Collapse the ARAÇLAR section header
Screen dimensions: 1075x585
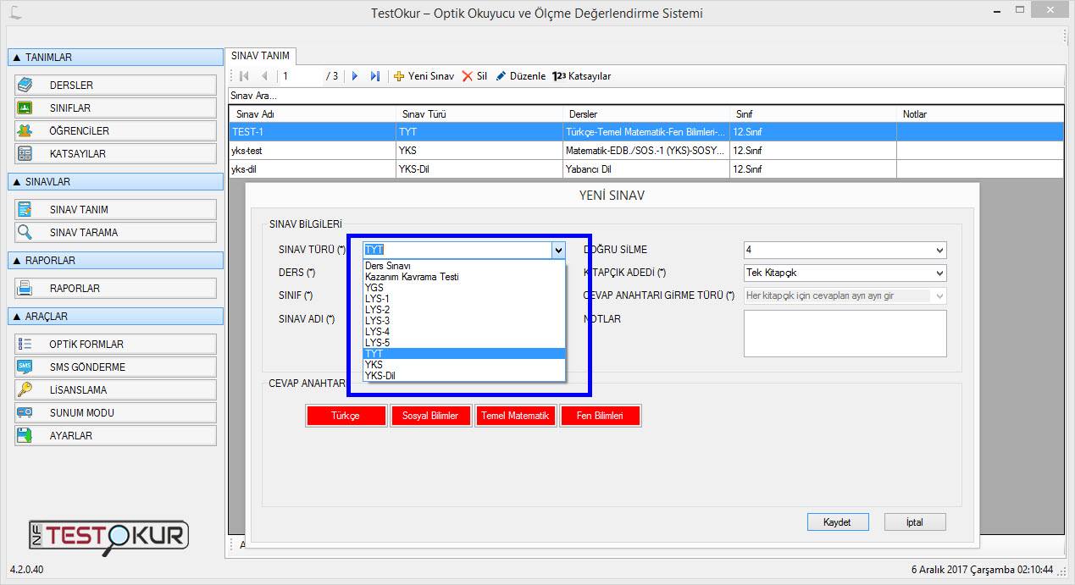click(115, 317)
